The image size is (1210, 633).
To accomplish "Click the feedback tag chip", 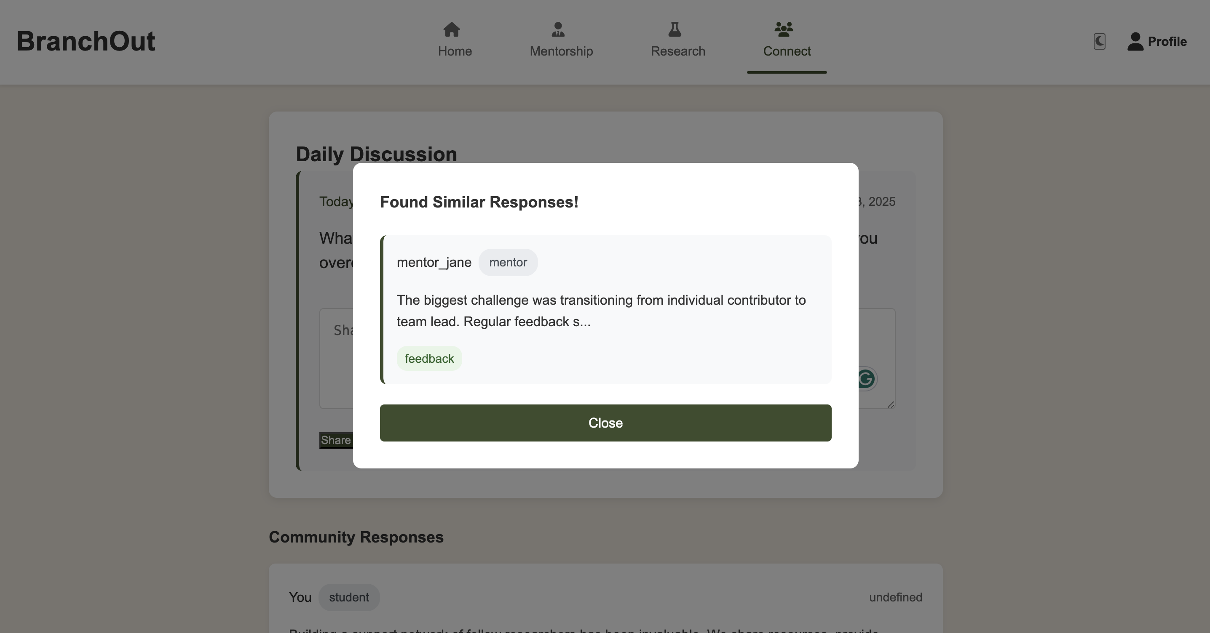I will pos(429,359).
